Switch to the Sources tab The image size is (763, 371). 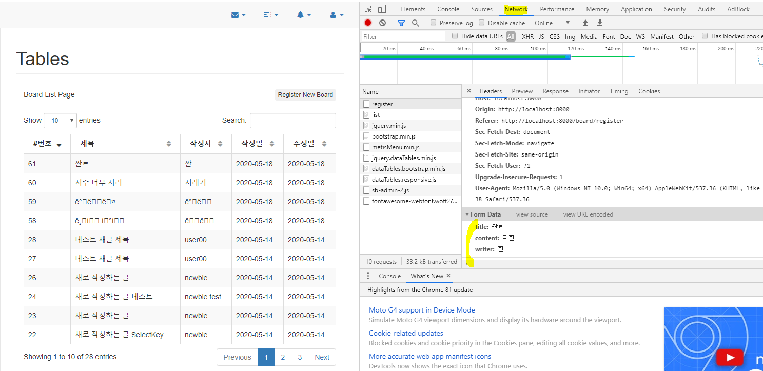click(481, 9)
